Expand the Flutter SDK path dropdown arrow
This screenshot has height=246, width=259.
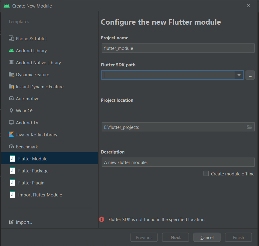239,75
